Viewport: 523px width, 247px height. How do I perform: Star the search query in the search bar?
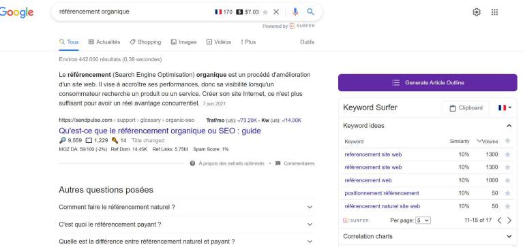pyautogui.click(x=265, y=12)
